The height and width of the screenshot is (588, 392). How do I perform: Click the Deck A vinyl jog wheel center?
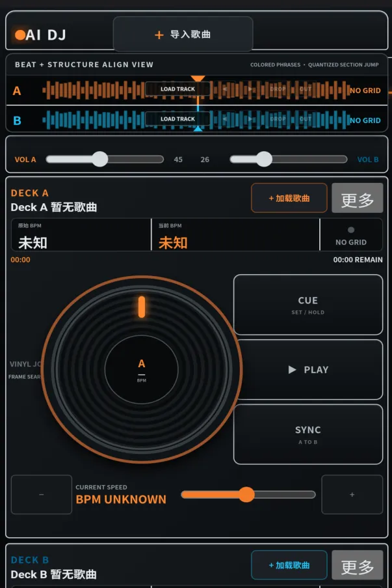(142, 370)
